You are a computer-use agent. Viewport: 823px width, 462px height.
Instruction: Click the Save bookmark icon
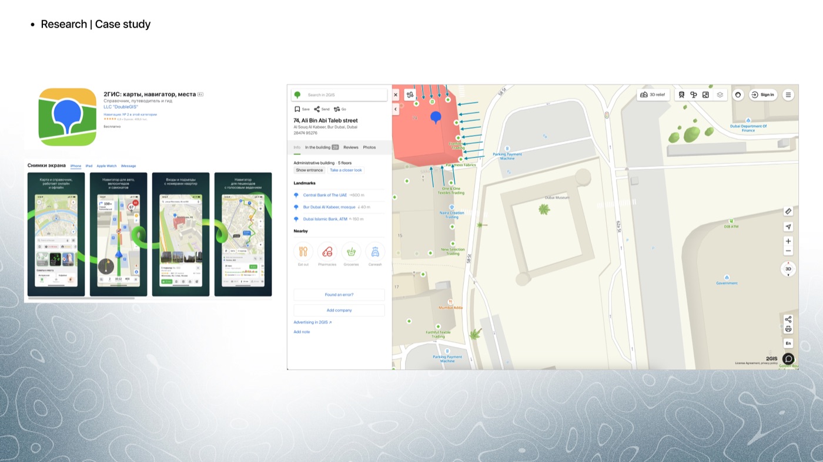point(297,109)
